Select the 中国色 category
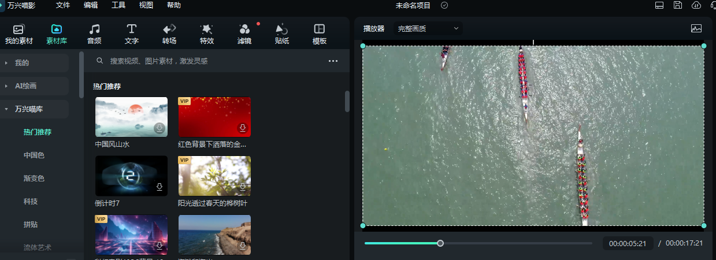 [34, 155]
